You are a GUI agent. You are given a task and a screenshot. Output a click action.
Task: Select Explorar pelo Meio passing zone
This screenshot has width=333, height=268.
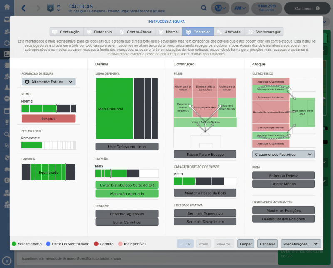click(204, 107)
